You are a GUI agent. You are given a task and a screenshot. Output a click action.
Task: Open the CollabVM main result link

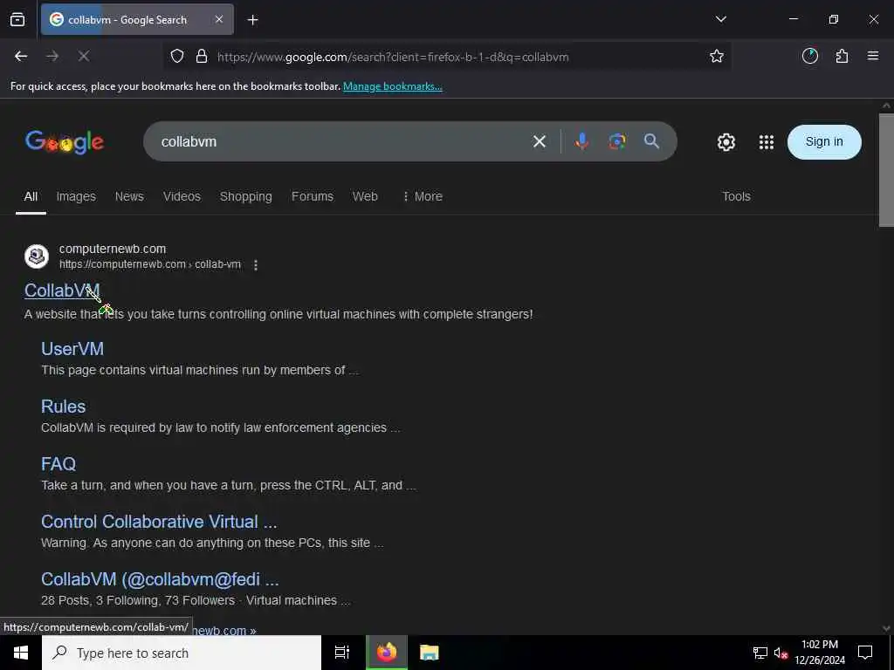pyautogui.click(x=62, y=291)
